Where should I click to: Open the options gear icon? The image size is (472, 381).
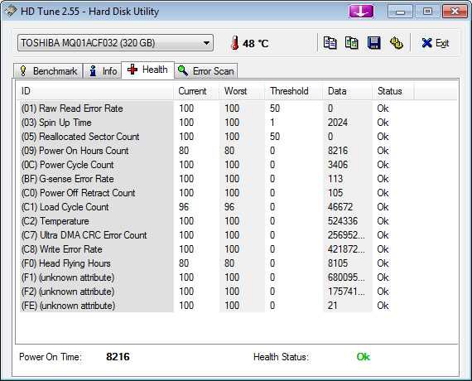click(397, 43)
